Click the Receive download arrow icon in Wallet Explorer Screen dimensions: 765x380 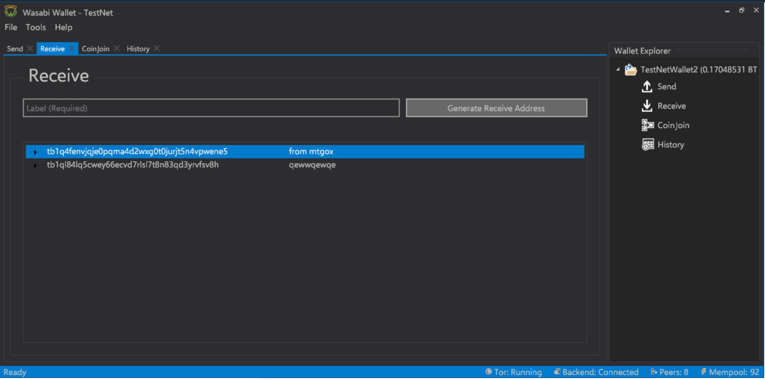[647, 106]
